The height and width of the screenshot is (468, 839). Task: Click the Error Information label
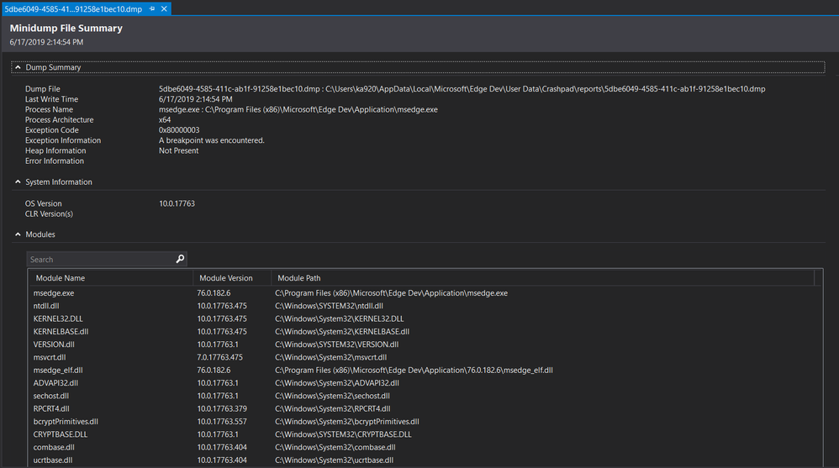pyautogui.click(x=55, y=161)
